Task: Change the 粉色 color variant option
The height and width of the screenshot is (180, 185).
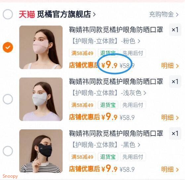Action: [106, 41]
